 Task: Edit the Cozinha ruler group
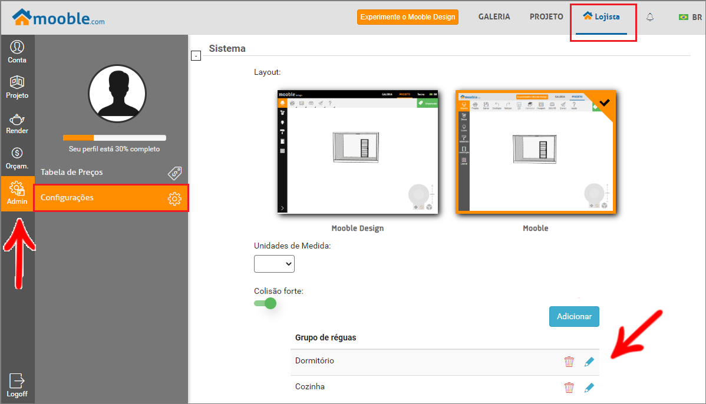(589, 388)
